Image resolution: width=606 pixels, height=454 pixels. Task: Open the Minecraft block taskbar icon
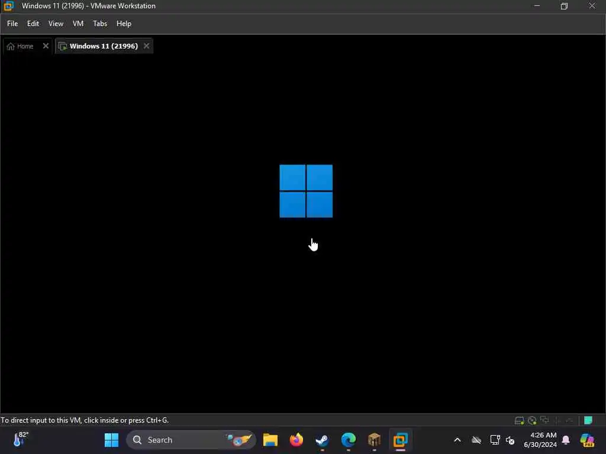point(374,440)
